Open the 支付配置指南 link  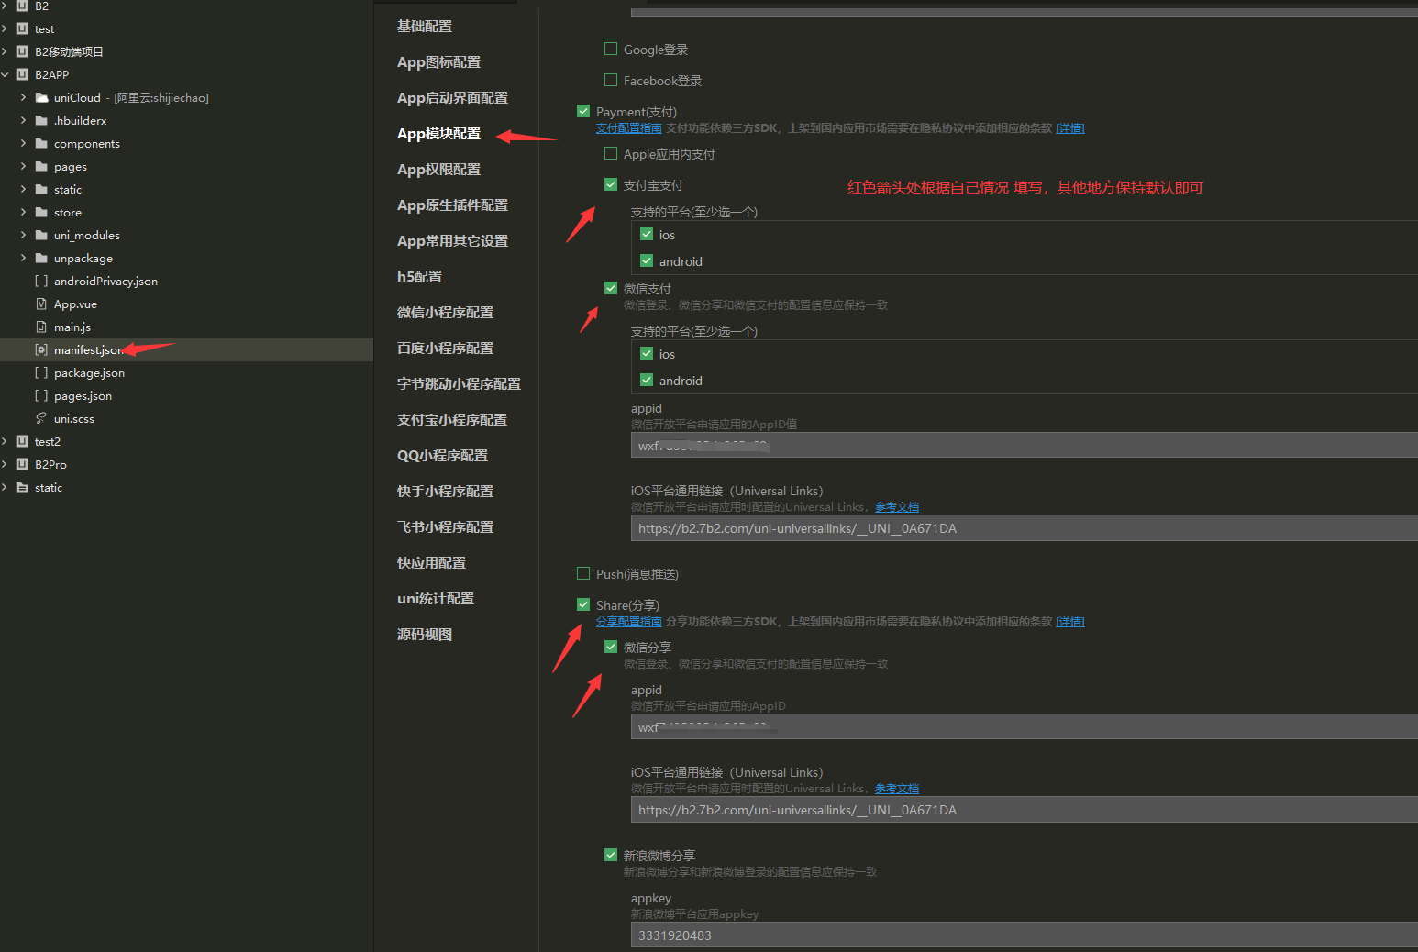628,128
